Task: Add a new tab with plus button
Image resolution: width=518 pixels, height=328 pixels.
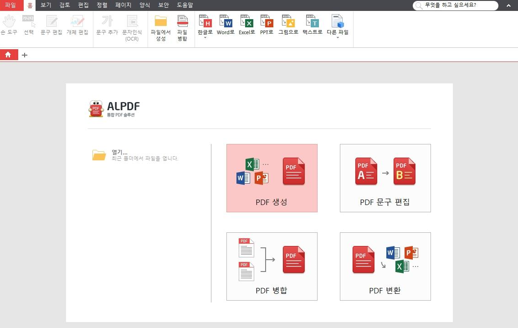Action: [x=25, y=55]
